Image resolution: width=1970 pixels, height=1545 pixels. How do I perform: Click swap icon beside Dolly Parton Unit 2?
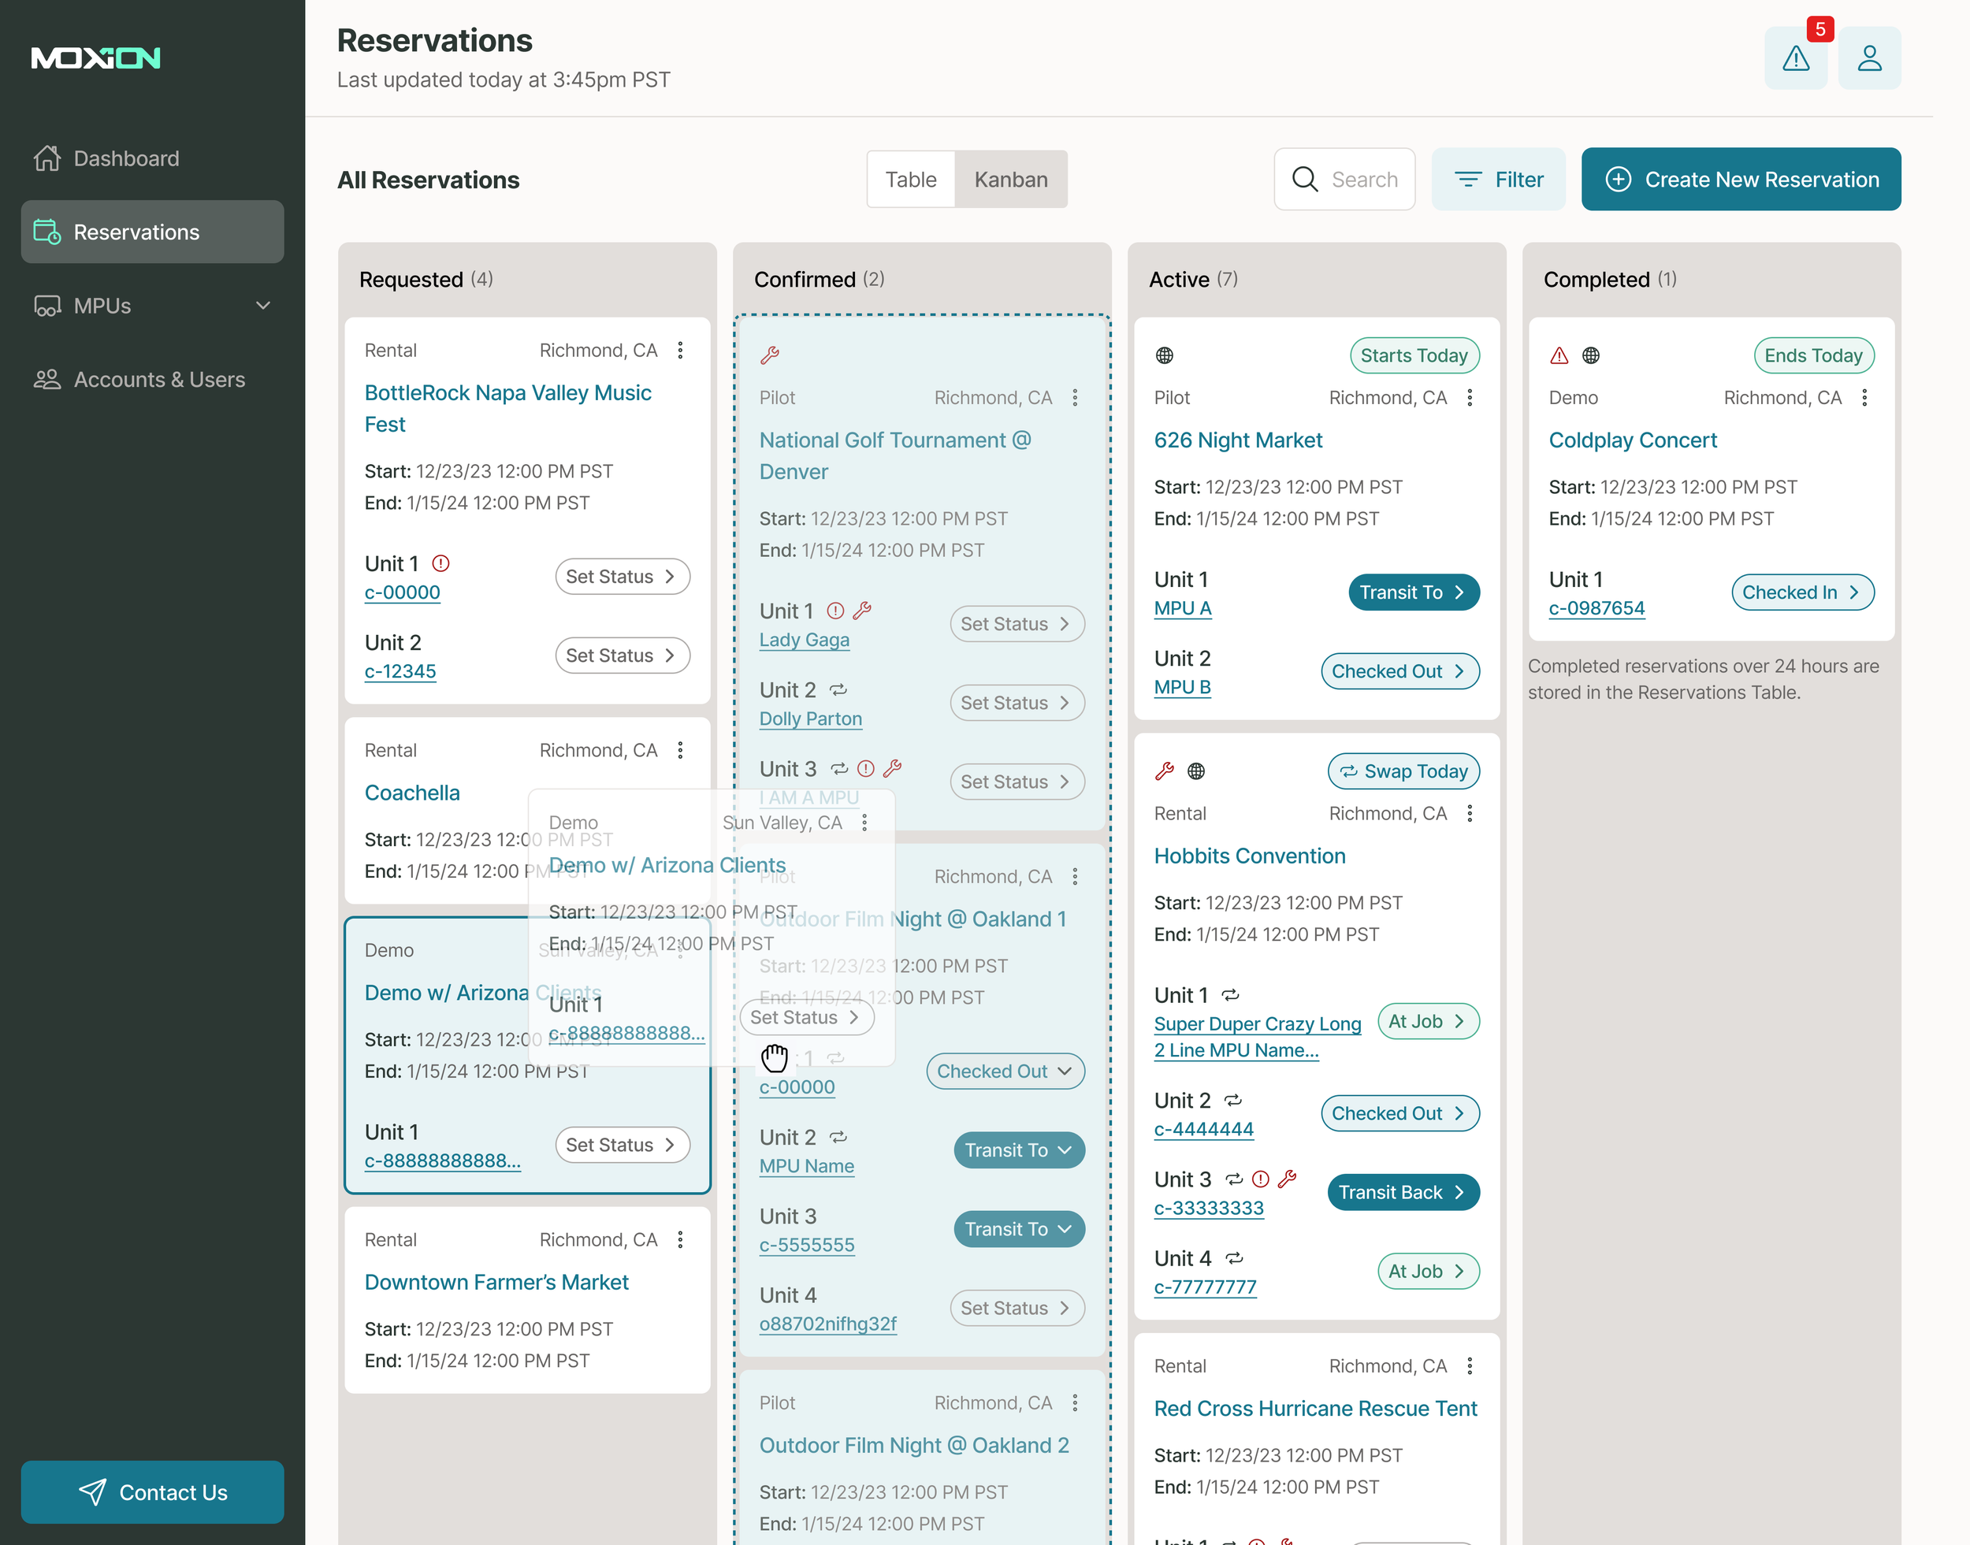click(x=838, y=690)
